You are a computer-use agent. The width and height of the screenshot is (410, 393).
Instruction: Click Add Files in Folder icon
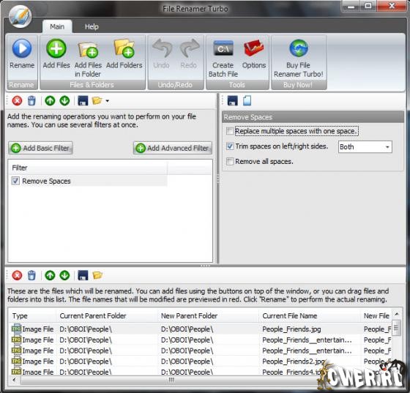click(x=88, y=50)
